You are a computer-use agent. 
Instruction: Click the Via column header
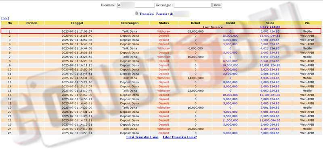(307, 23)
